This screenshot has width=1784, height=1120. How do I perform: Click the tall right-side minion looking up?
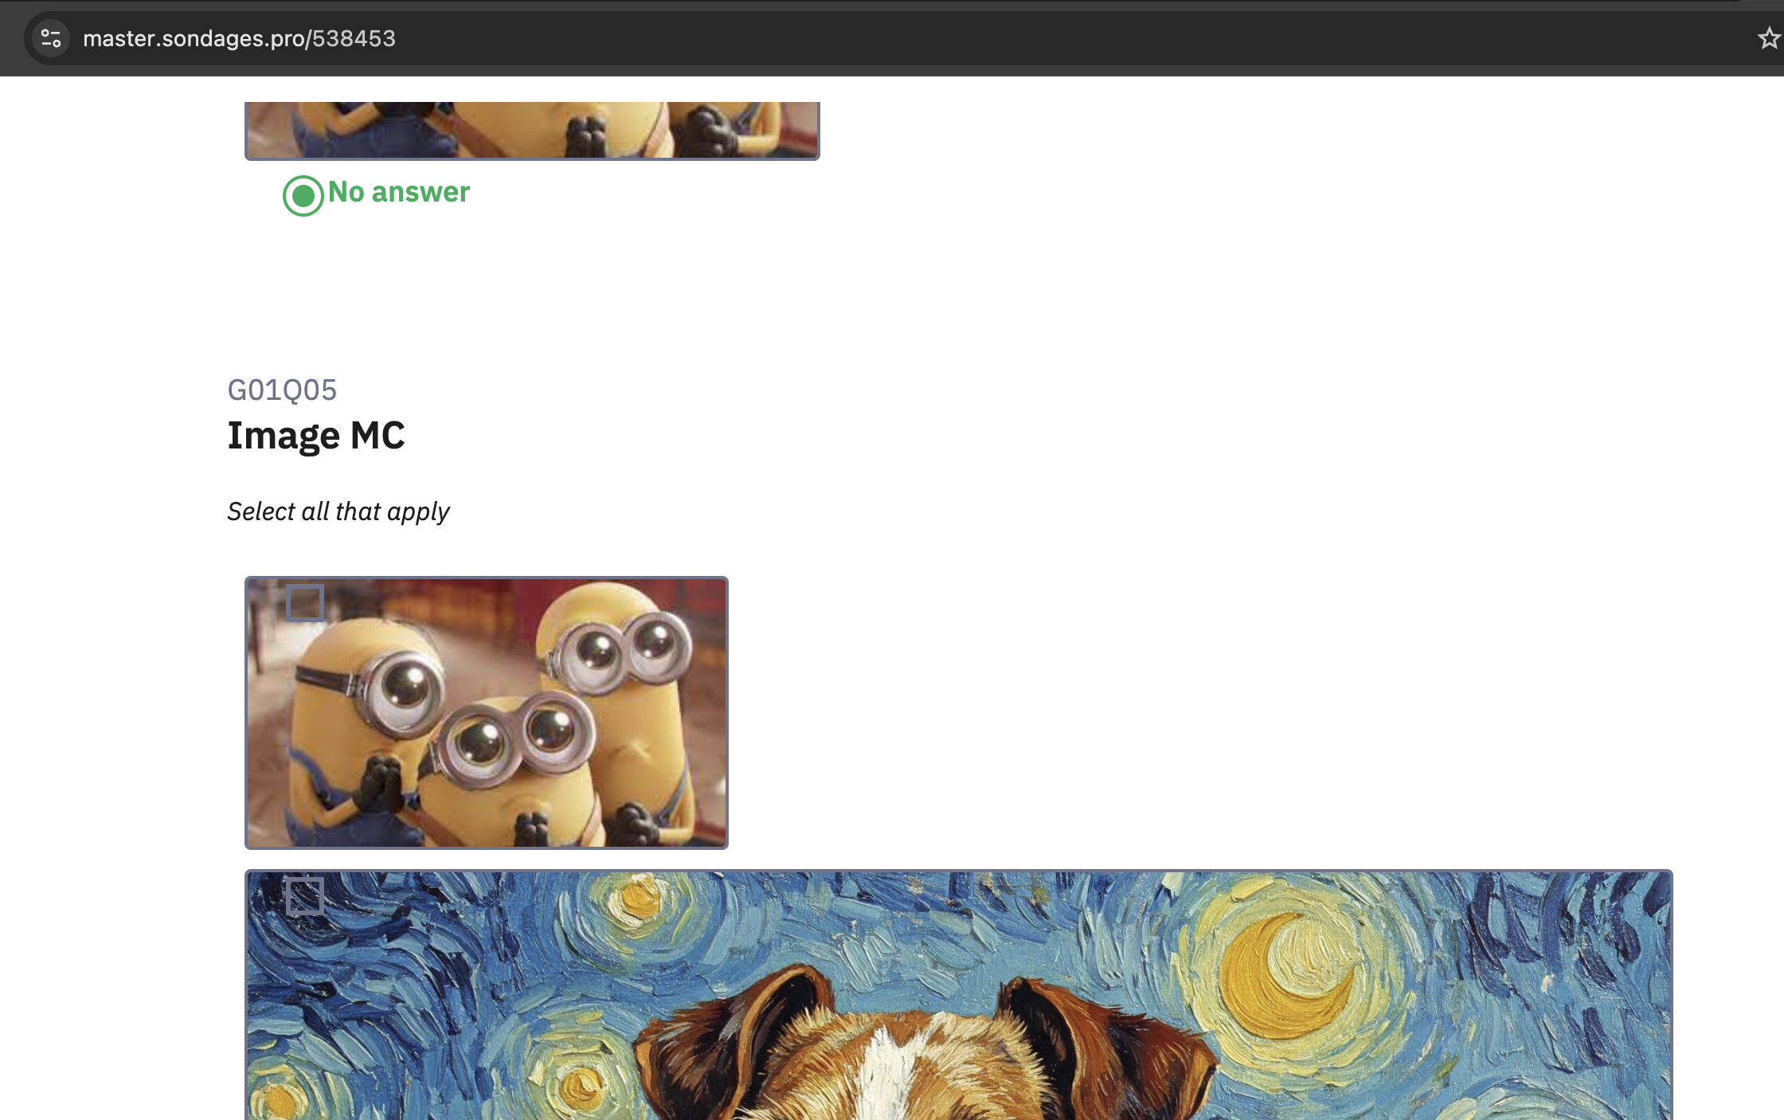617,701
